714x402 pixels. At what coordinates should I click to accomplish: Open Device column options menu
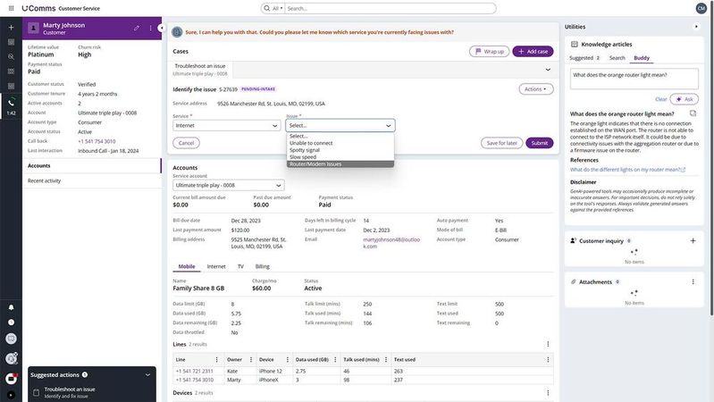pyautogui.click(x=288, y=360)
